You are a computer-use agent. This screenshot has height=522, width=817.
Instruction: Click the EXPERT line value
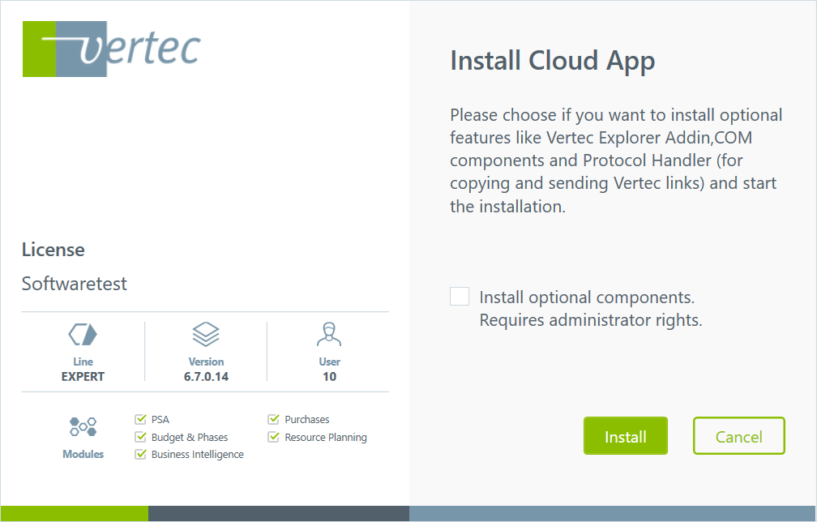click(x=83, y=377)
